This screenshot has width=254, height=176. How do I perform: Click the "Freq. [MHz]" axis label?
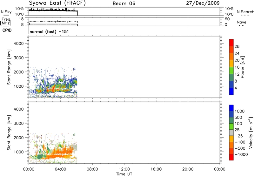click(x=6, y=21)
